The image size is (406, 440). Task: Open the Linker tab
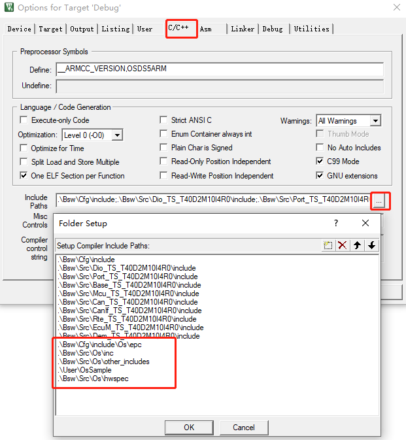pyautogui.click(x=243, y=29)
